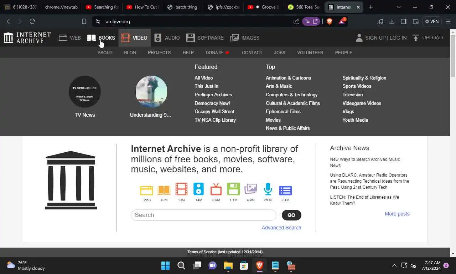Screen dimensions: 456x274
Task: Open the ABOUT menu item
Action: [x=105, y=52]
